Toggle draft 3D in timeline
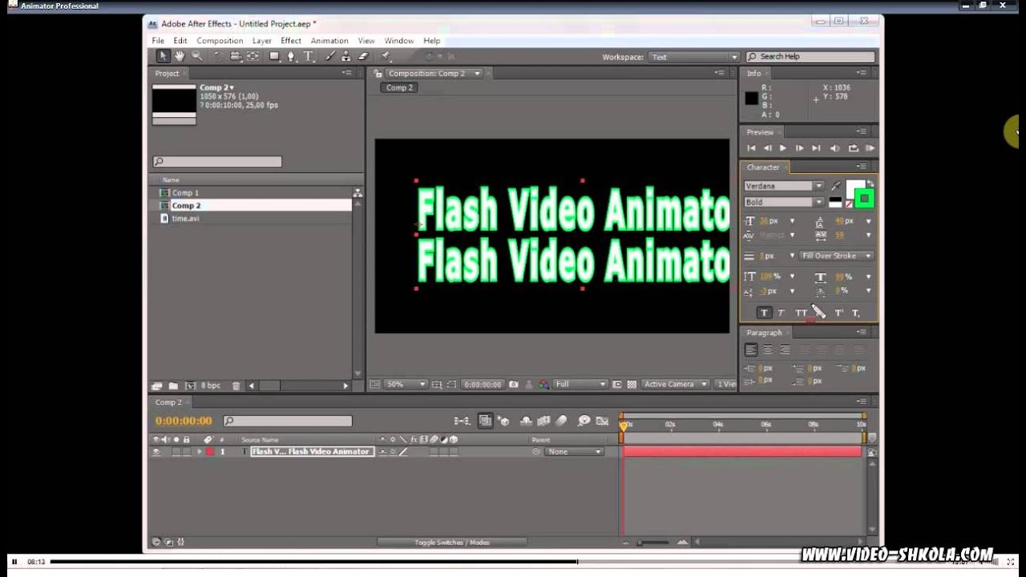The width and height of the screenshot is (1026, 577). click(503, 420)
